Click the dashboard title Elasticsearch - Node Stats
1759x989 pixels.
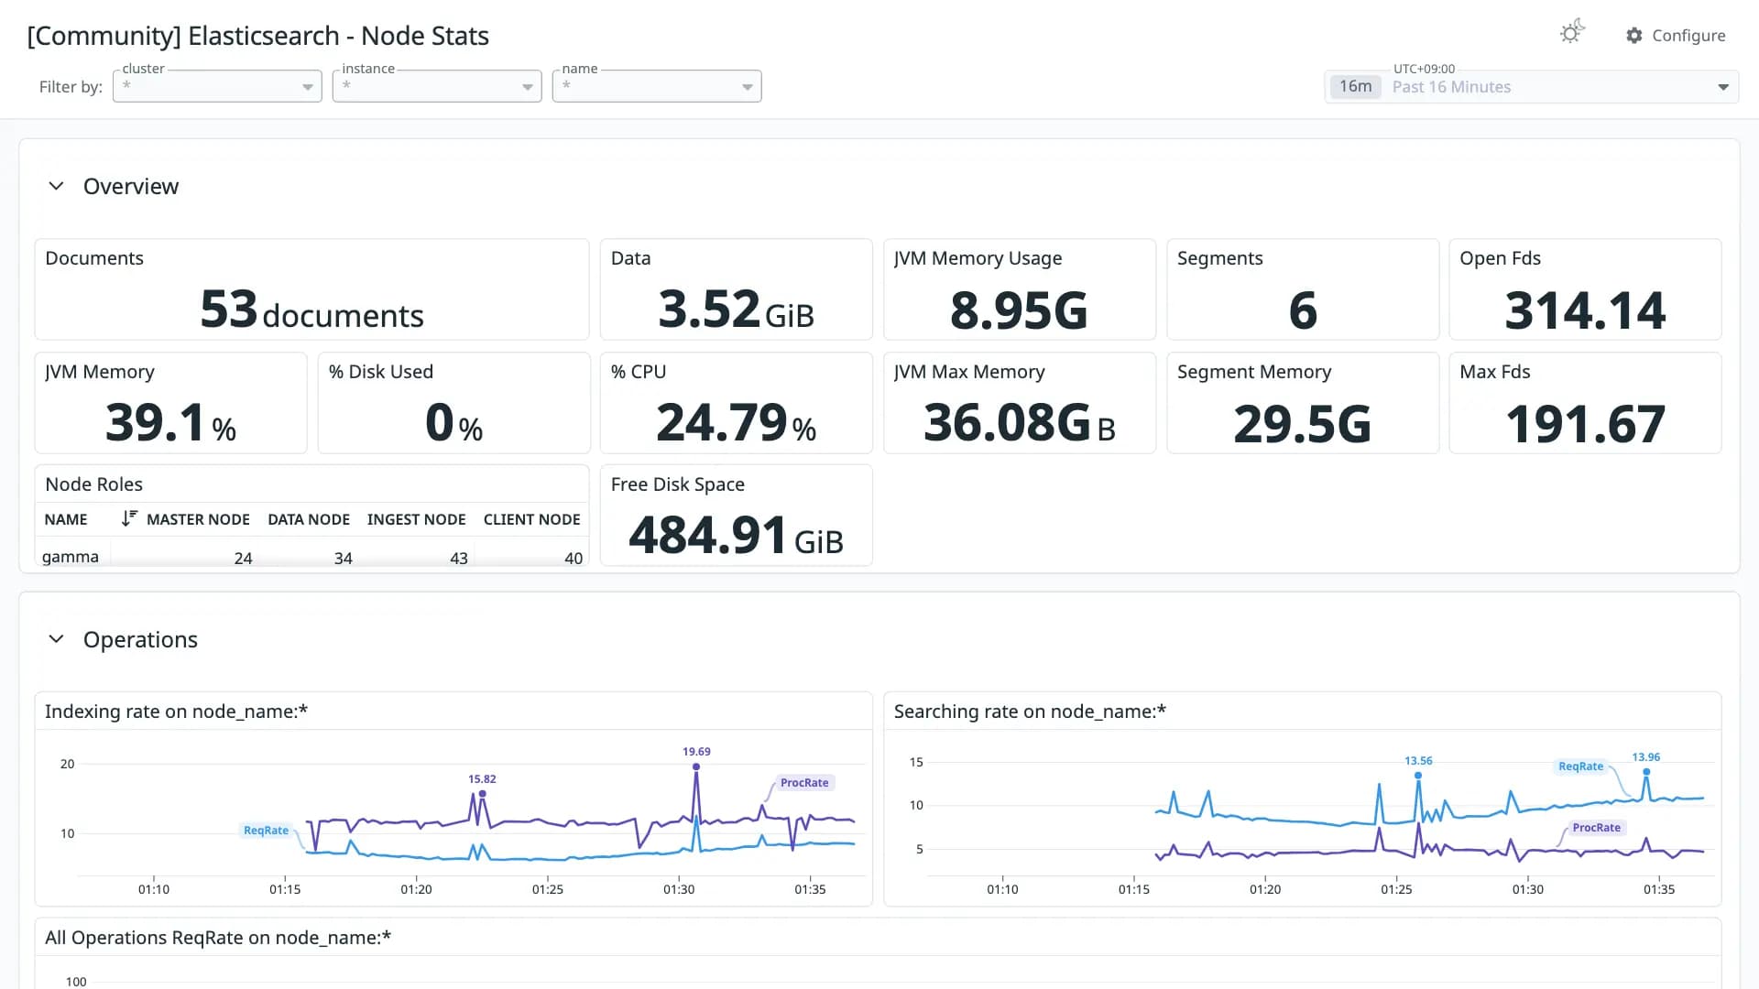pyautogui.click(x=257, y=36)
